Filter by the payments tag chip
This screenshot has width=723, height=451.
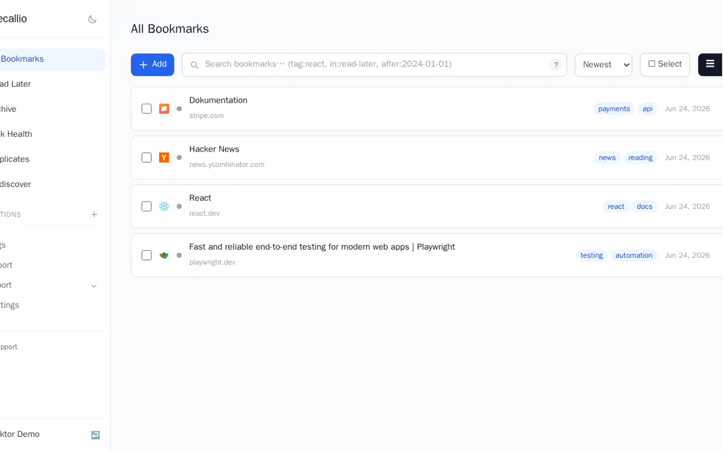click(614, 109)
